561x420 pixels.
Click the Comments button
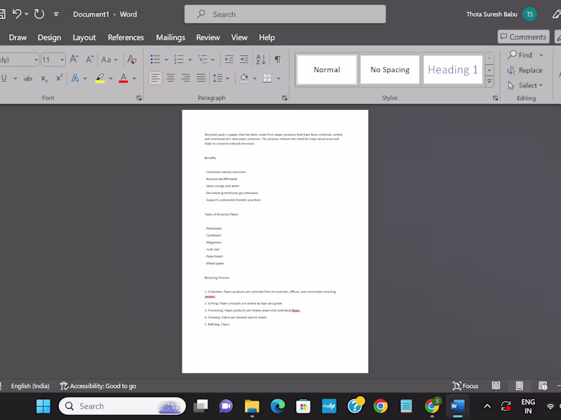pos(523,37)
